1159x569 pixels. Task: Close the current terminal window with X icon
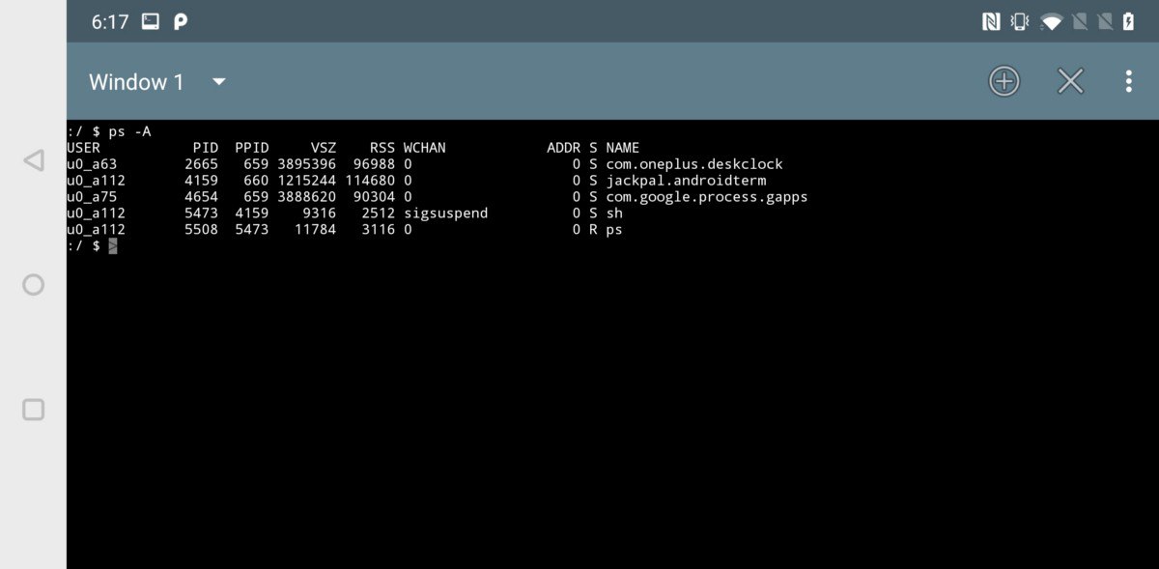pos(1070,81)
